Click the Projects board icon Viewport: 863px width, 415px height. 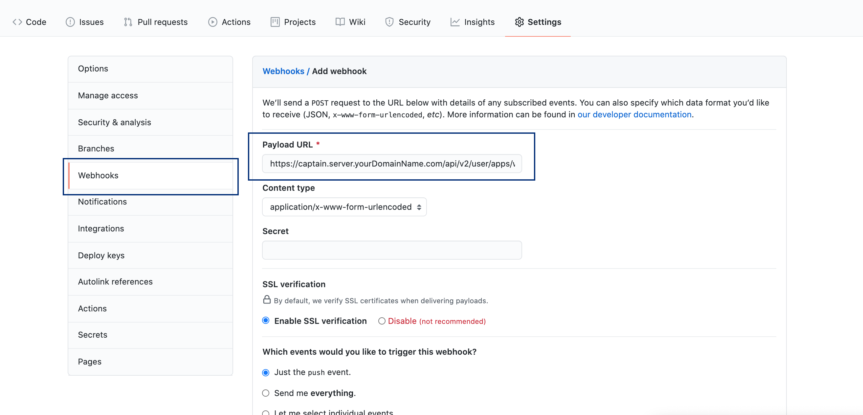click(275, 22)
